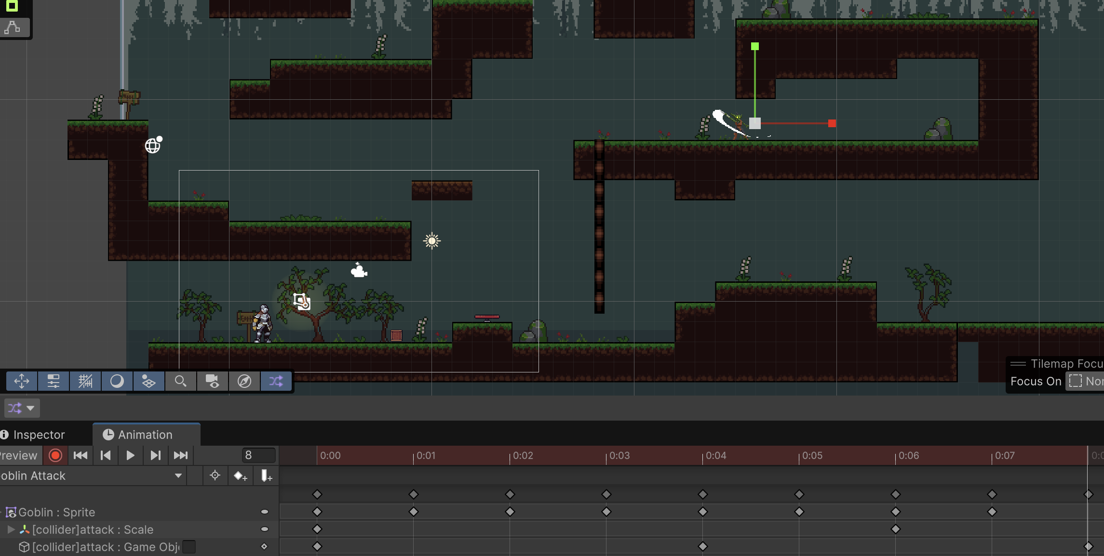Open the shuffle-icon dropdown below the toolbar
Viewport: 1104px width, 556px height.
point(22,408)
